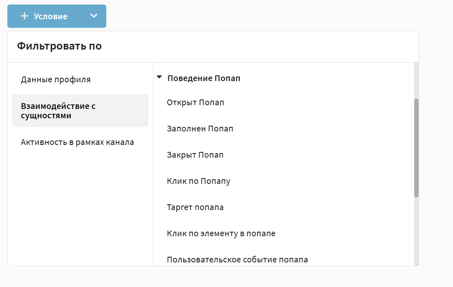453x287 pixels.
Task: Click the Поведение Попап group heading text
Action: pyautogui.click(x=204, y=78)
